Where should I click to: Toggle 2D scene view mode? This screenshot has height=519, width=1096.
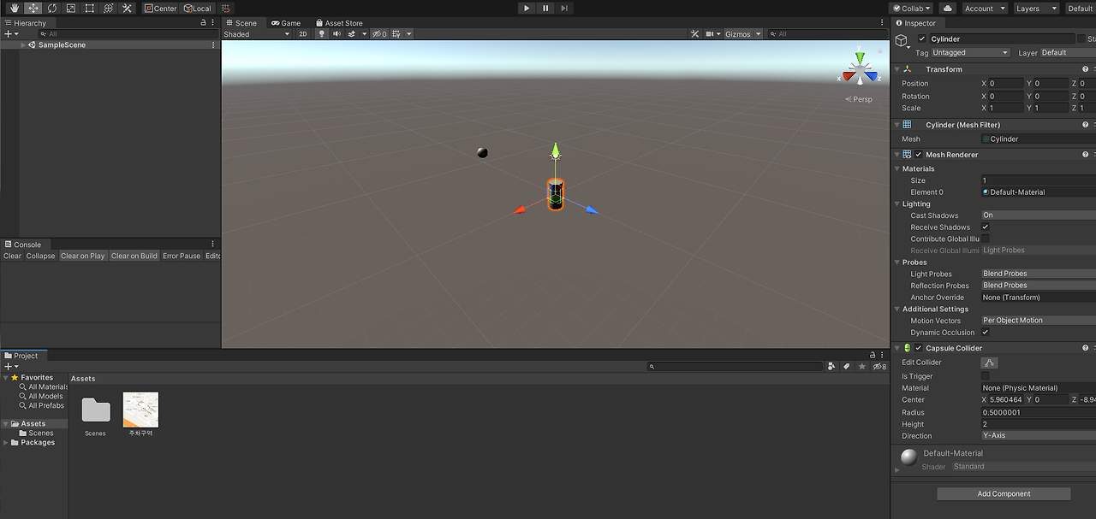tap(303, 34)
